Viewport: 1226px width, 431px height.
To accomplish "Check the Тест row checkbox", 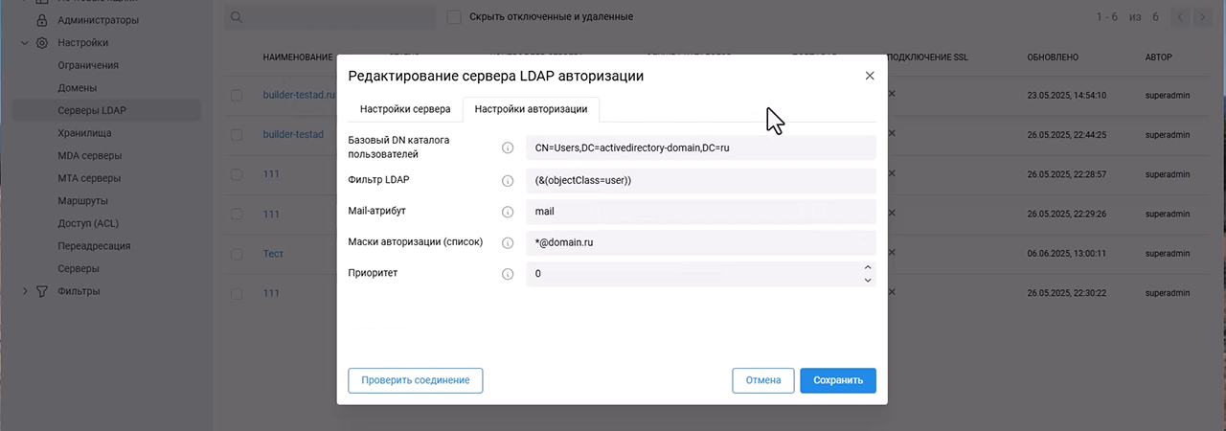I will click(237, 255).
